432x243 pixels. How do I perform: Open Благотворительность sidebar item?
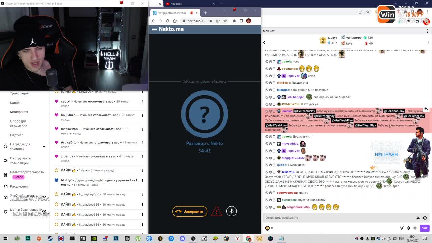(x=27, y=172)
